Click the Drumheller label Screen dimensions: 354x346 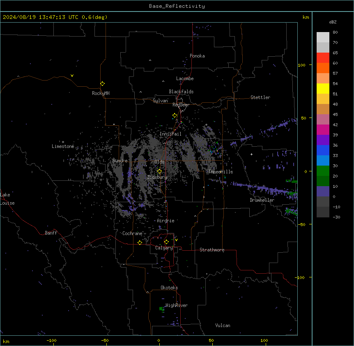point(262,200)
